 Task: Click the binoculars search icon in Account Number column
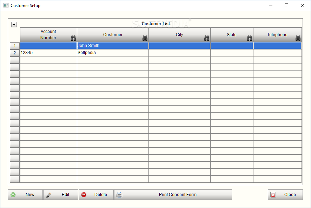point(73,38)
